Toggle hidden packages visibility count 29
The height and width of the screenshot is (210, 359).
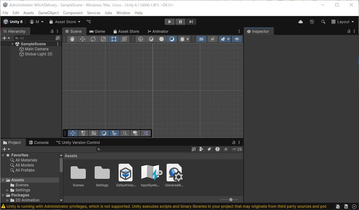pyautogui.click(x=237, y=149)
